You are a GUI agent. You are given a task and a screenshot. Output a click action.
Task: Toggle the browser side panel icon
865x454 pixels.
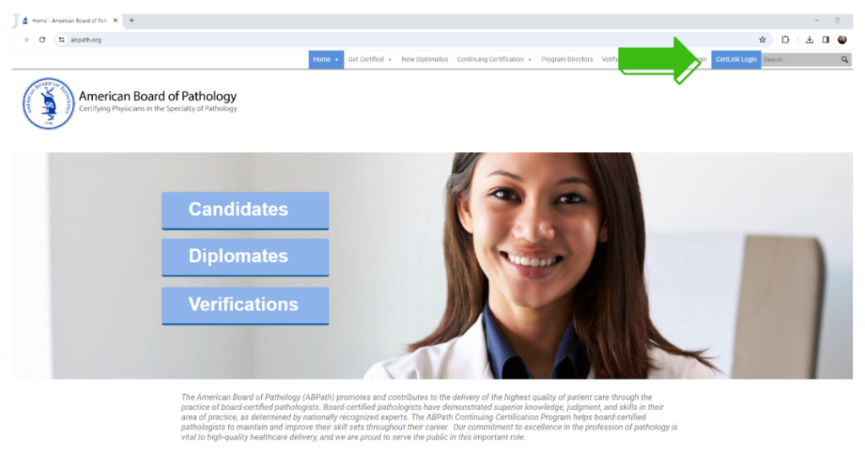(x=826, y=40)
